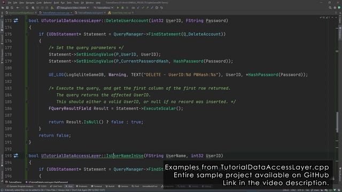The height and width of the screenshot is (192, 342).
Task: Open the IDE settings gear icon
Action: tap(335, 7)
